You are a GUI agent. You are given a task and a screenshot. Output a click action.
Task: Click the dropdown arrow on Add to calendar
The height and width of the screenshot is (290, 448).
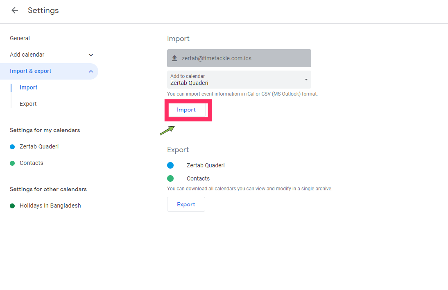pyautogui.click(x=306, y=80)
